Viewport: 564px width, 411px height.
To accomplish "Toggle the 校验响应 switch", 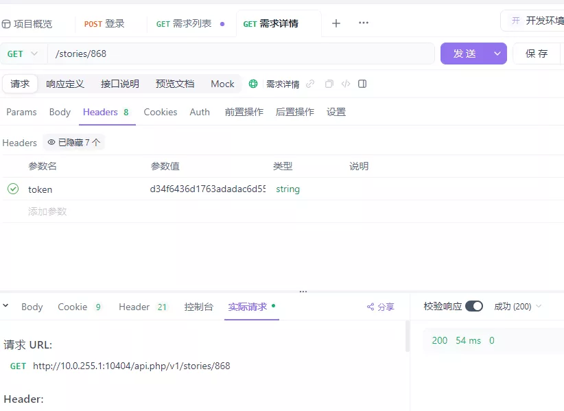I will coord(473,306).
